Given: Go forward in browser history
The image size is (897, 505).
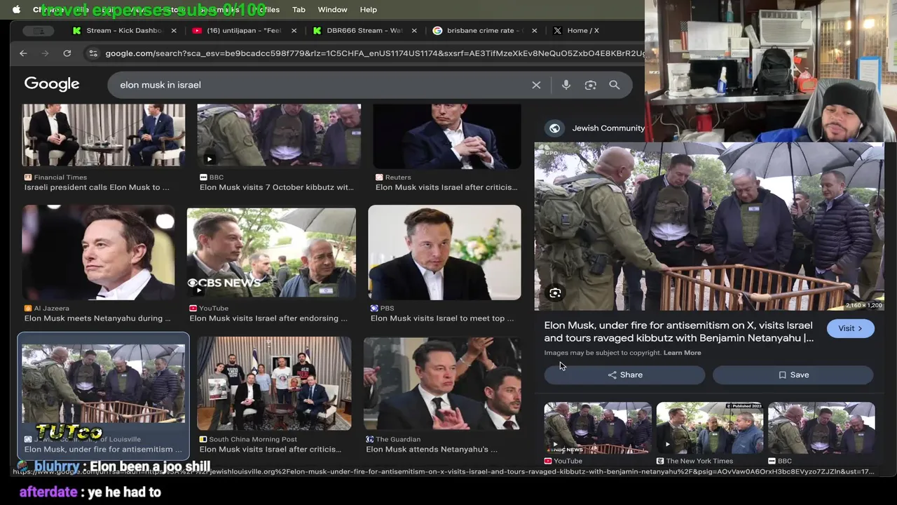Looking at the screenshot, I should pyautogui.click(x=45, y=53).
